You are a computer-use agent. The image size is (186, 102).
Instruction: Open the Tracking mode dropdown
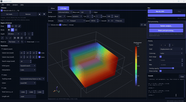[x=32, y=79]
